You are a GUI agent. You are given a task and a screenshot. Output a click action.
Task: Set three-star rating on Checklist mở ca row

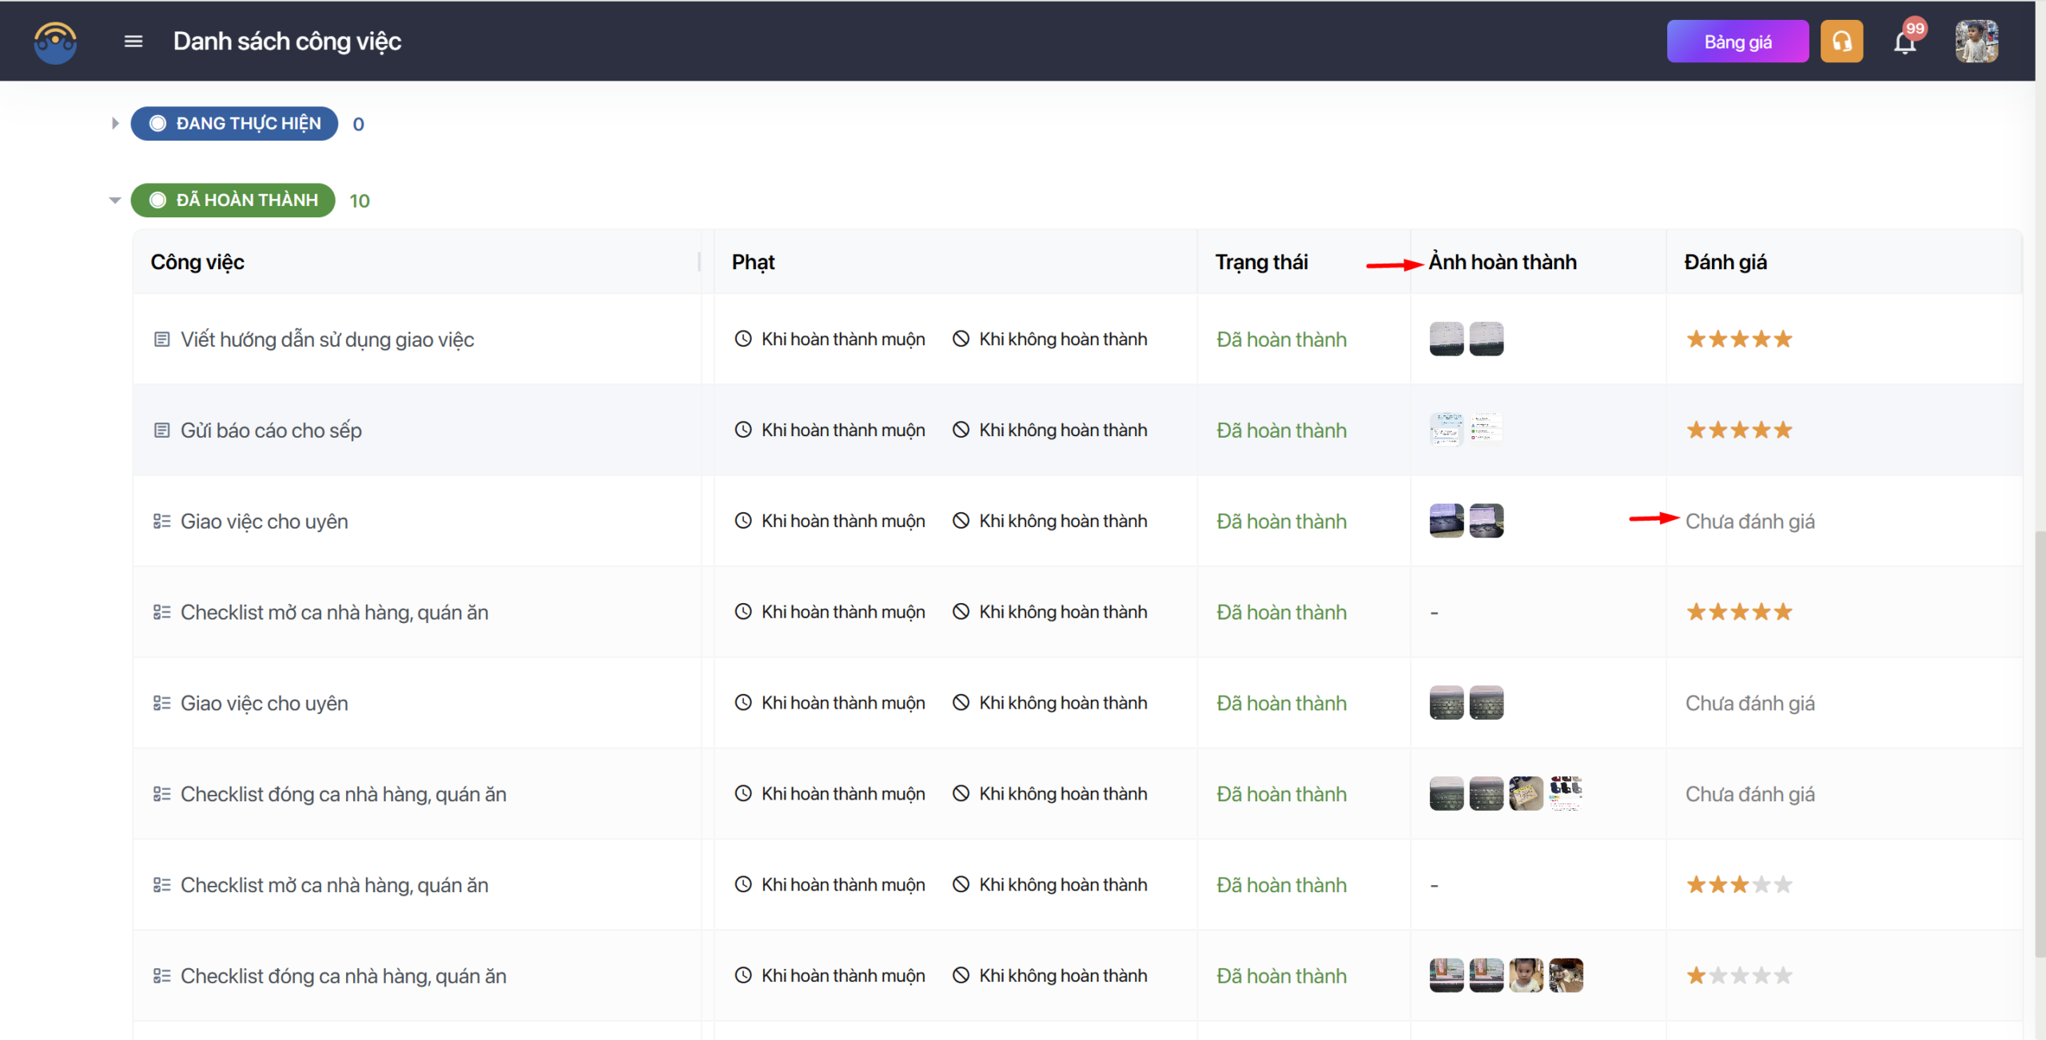pyautogui.click(x=1740, y=885)
